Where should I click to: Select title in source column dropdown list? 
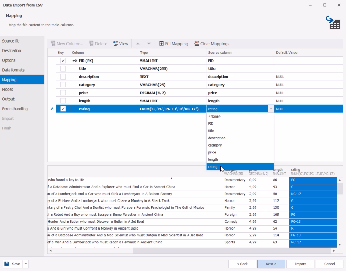240,131
